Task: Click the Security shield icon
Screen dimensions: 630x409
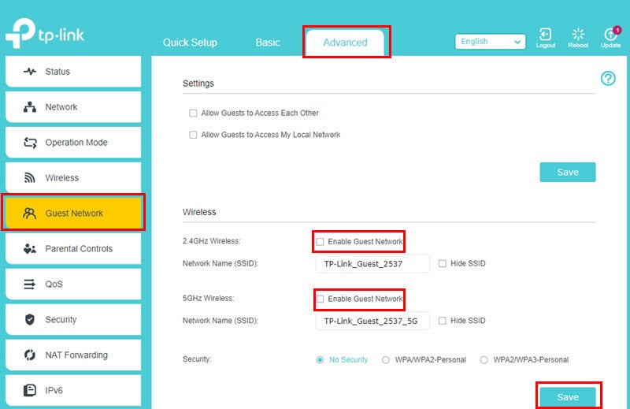Action: 30,320
